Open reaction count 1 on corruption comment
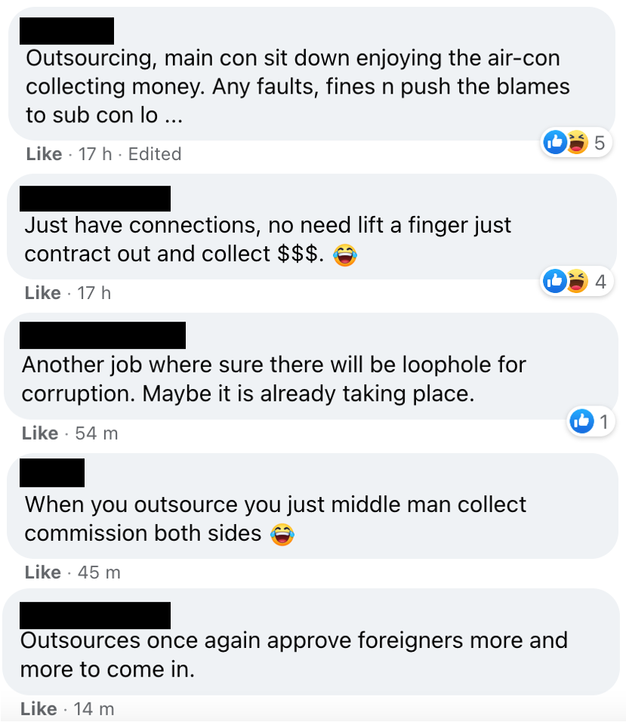Screen dimensions: 626x722 (x=604, y=421)
